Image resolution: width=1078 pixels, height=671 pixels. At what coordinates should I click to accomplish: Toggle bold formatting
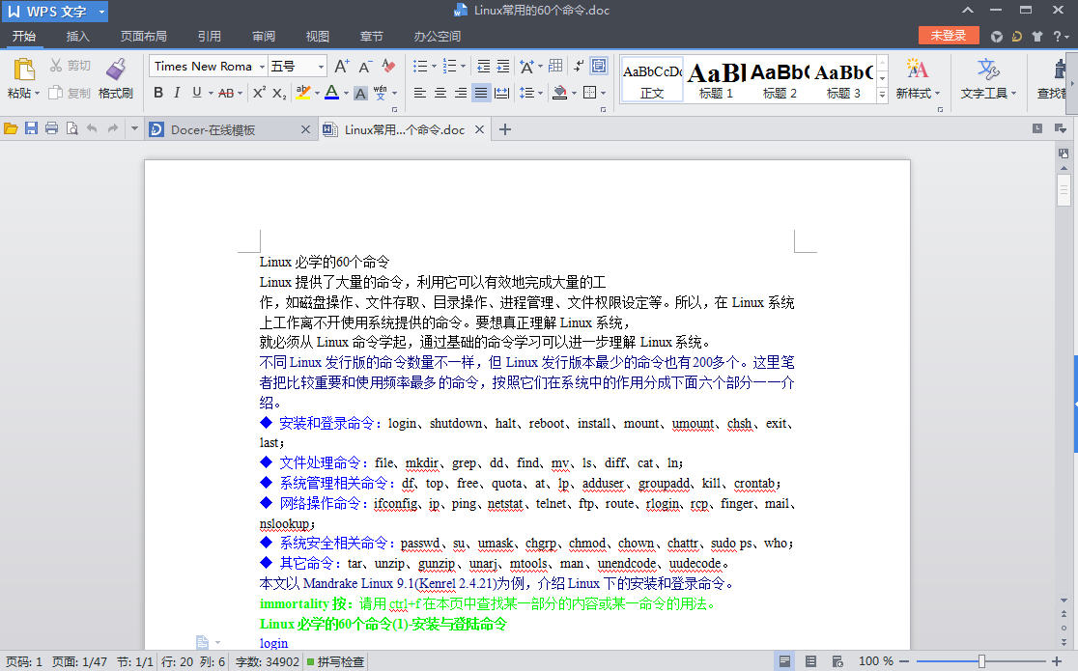pyautogui.click(x=158, y=93)
